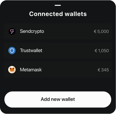Viewport: 116px width, 114px height.
Task: Click the Metamask fox icon
Action: pyautogui.click(x=12, y=70)
